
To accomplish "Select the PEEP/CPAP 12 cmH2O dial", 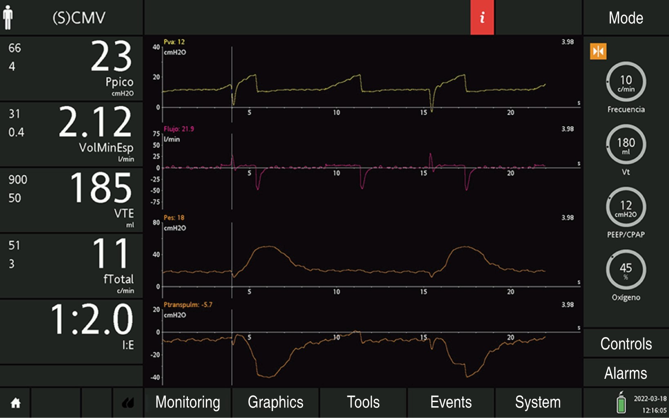I will point(626,207).
